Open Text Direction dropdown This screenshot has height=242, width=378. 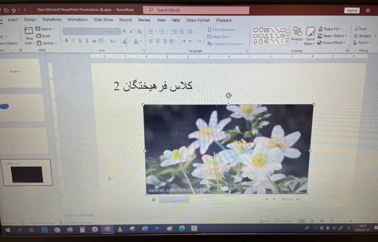(x=222, y=29)
